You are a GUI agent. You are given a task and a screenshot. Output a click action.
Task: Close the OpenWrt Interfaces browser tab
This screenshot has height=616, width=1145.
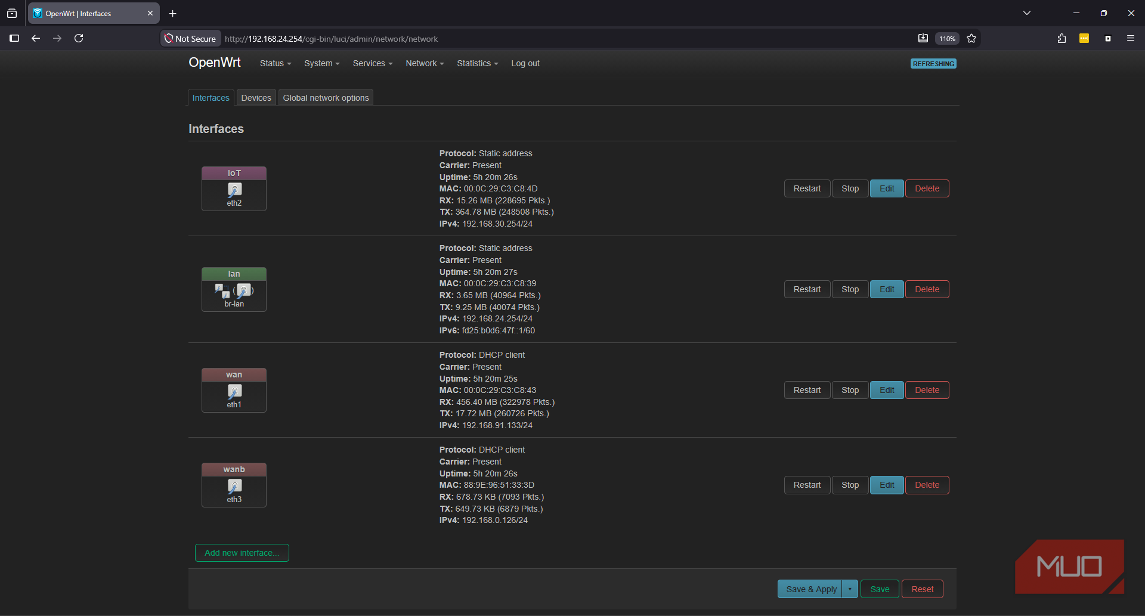click(x=150, y=13)
